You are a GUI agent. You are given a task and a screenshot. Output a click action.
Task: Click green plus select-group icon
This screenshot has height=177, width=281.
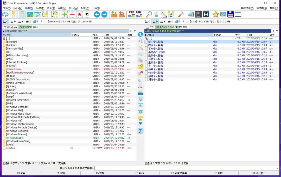tap(65, 15)
